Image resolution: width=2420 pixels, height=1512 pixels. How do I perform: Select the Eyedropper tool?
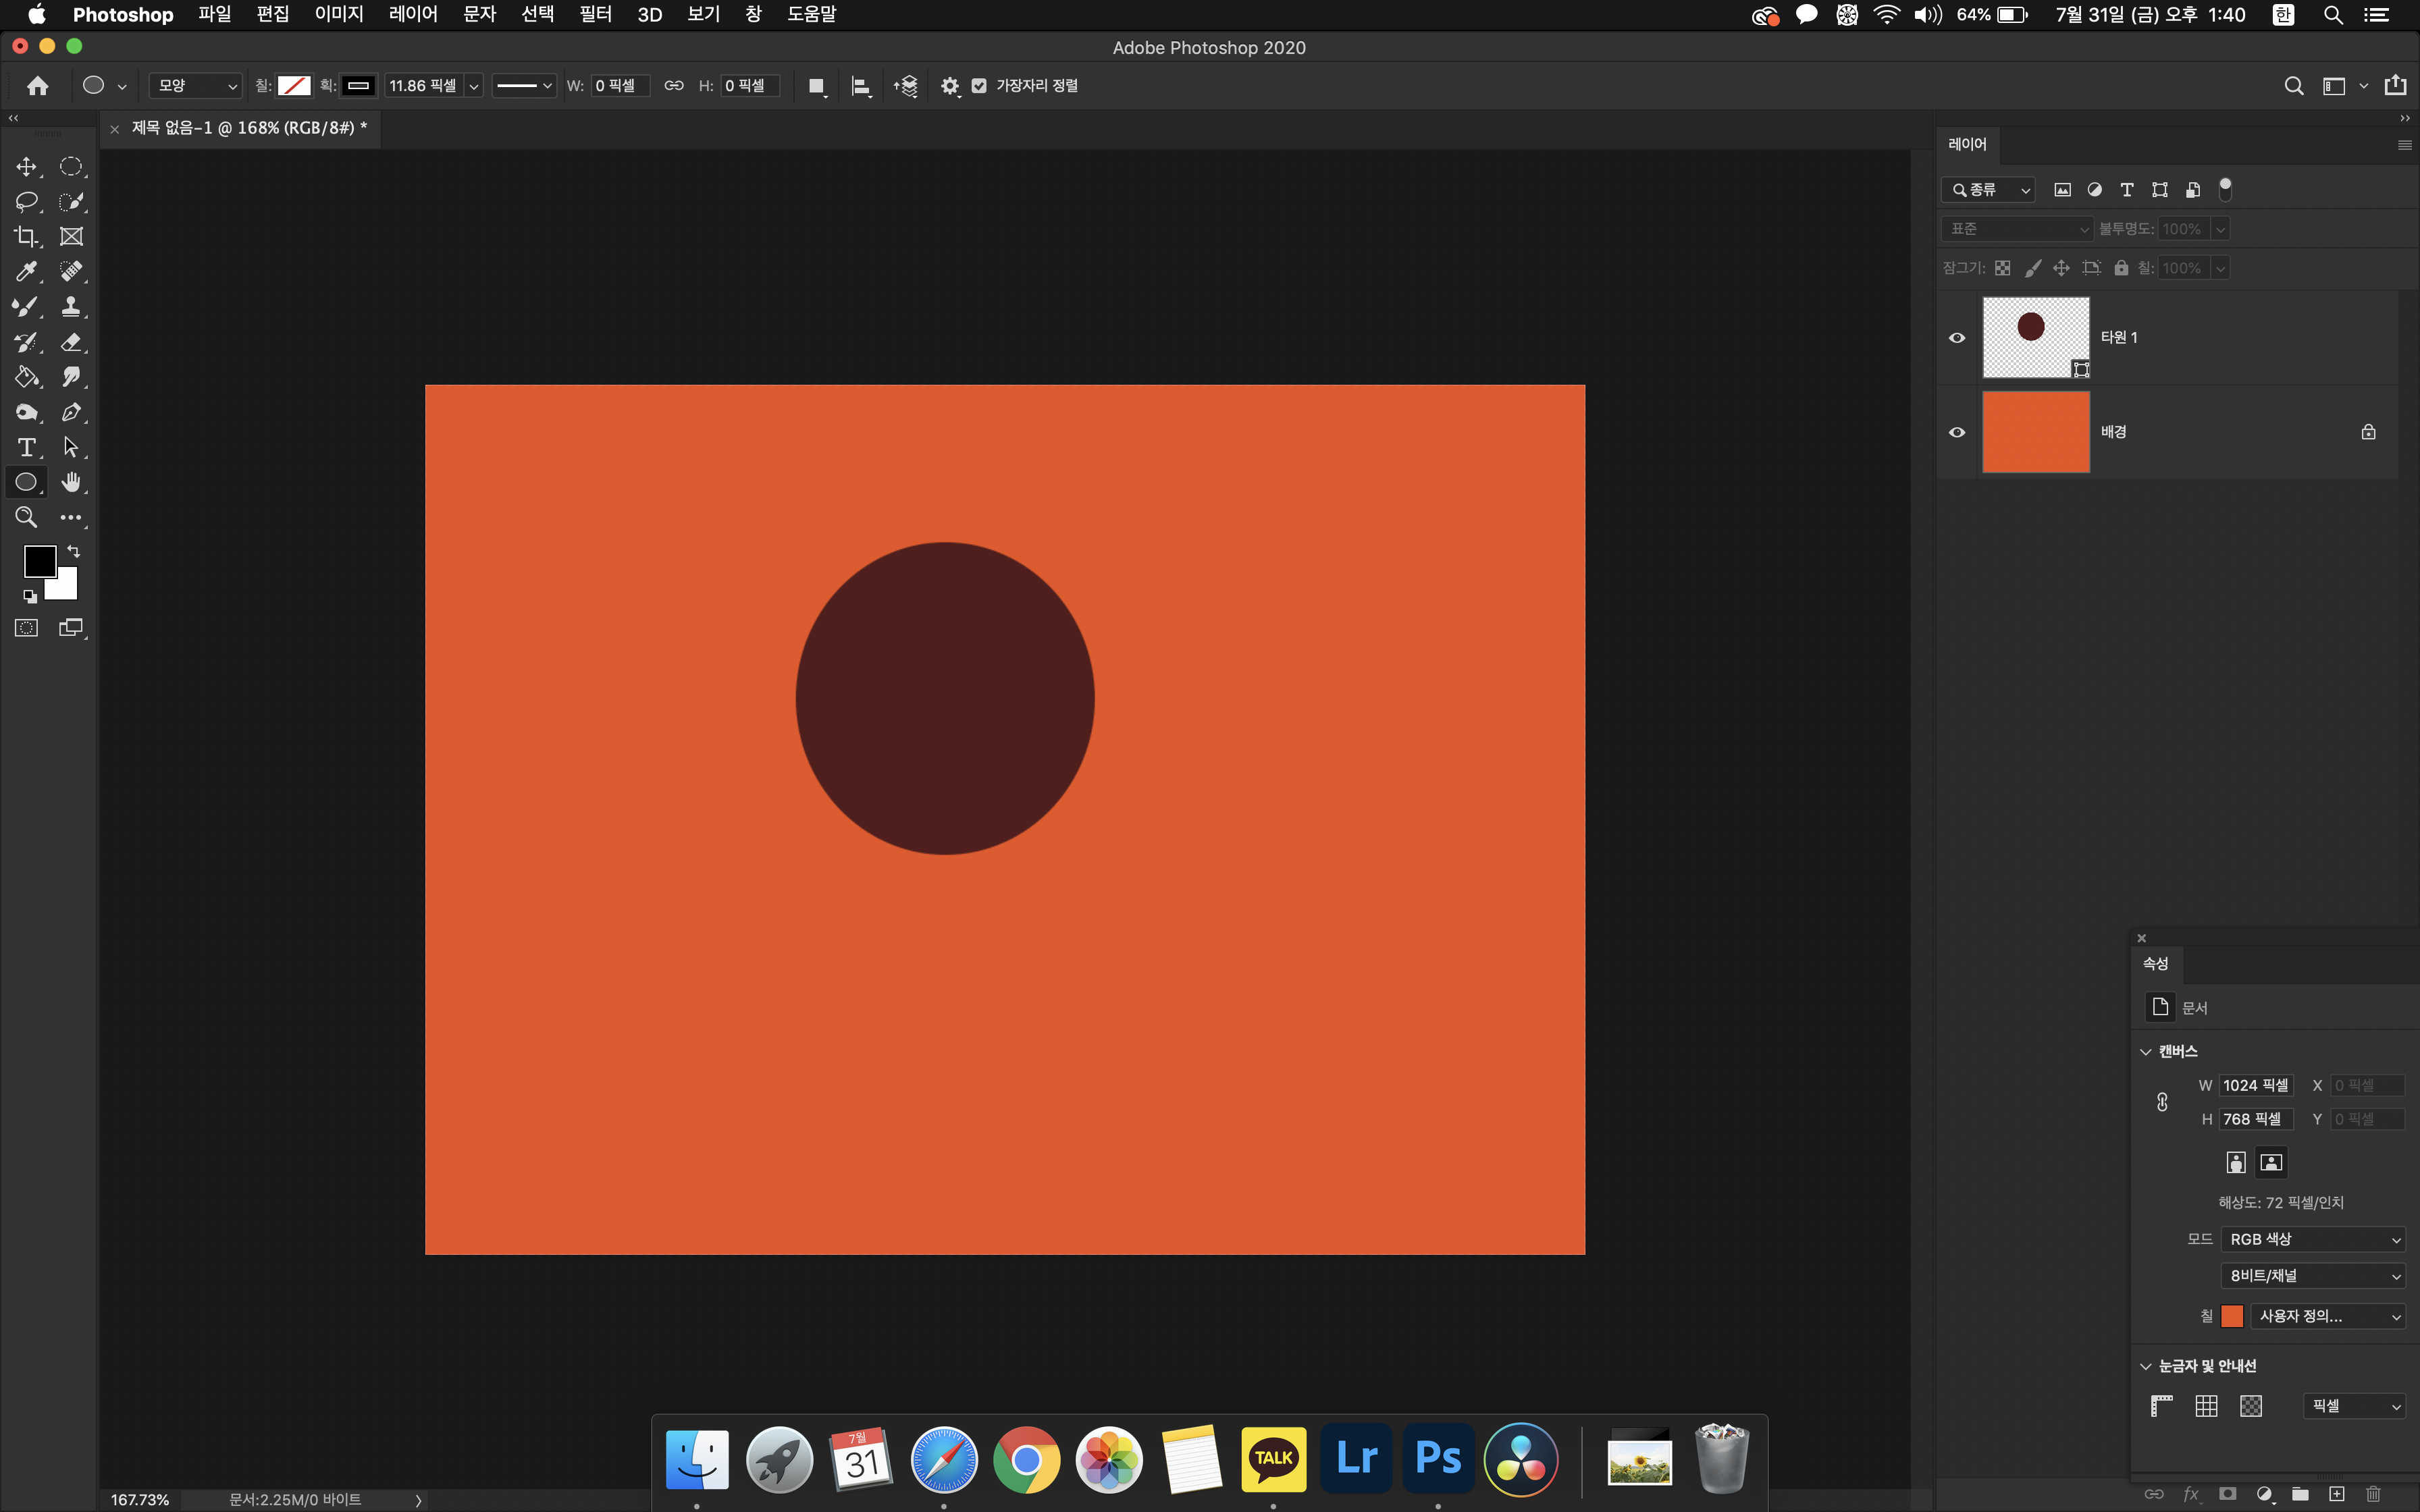(x=26, y=272)
